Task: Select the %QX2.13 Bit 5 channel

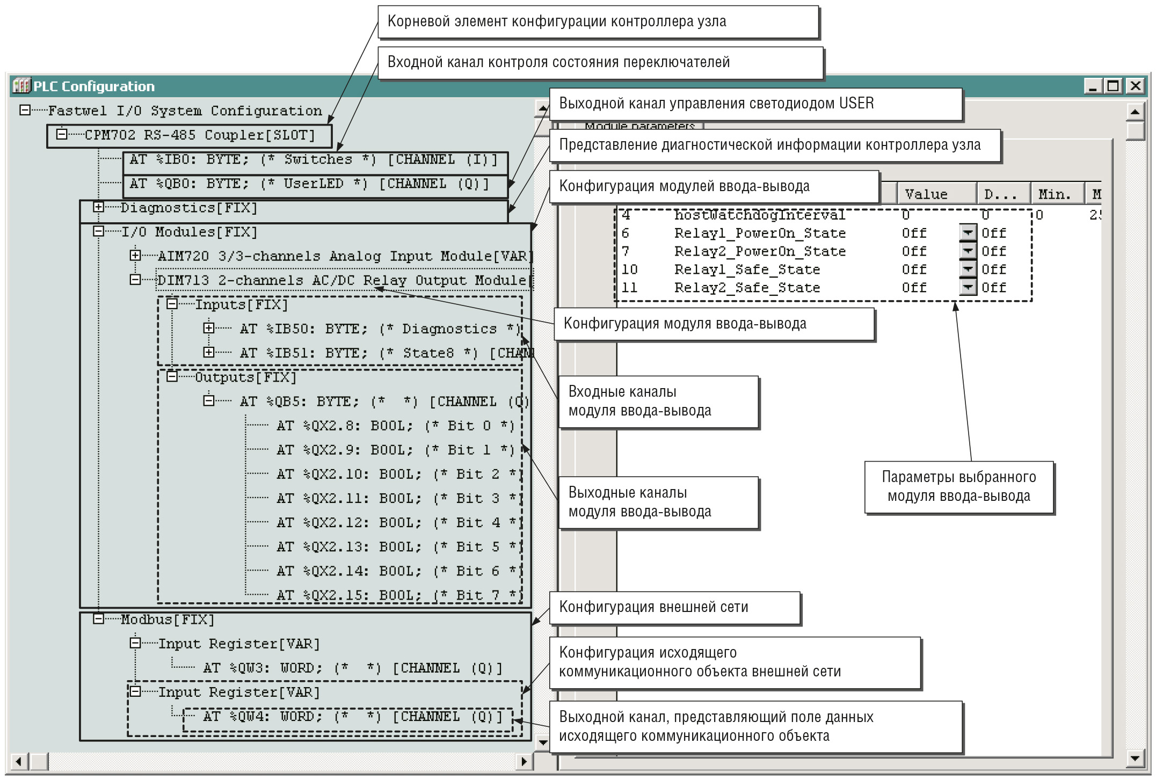Action: (399, 546)
